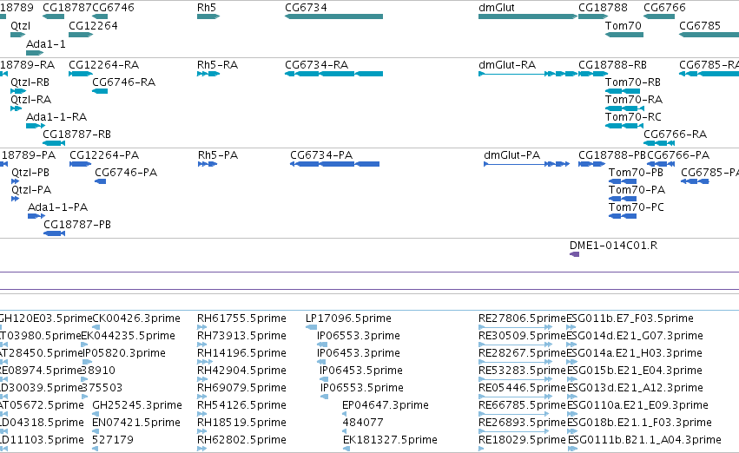Click the Tom70-RA transcript label
Viewport: 739px width, 453px height.
(x=634, y=100)
